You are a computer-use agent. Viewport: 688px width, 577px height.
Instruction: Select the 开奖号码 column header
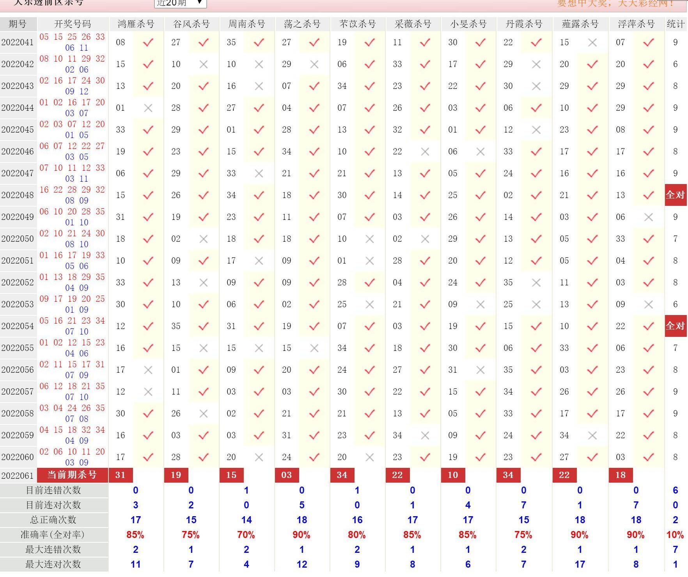tap(73, 24)
